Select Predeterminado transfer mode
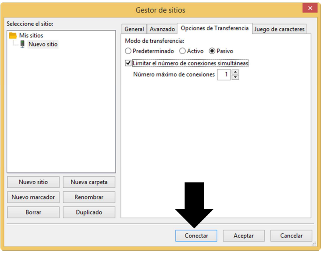Screen dimensions: 322x253 (x=128, y=51)
